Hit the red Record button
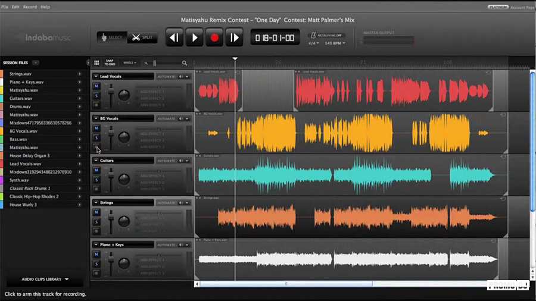This screenshot has width=536, height=301. click(214, 37)
